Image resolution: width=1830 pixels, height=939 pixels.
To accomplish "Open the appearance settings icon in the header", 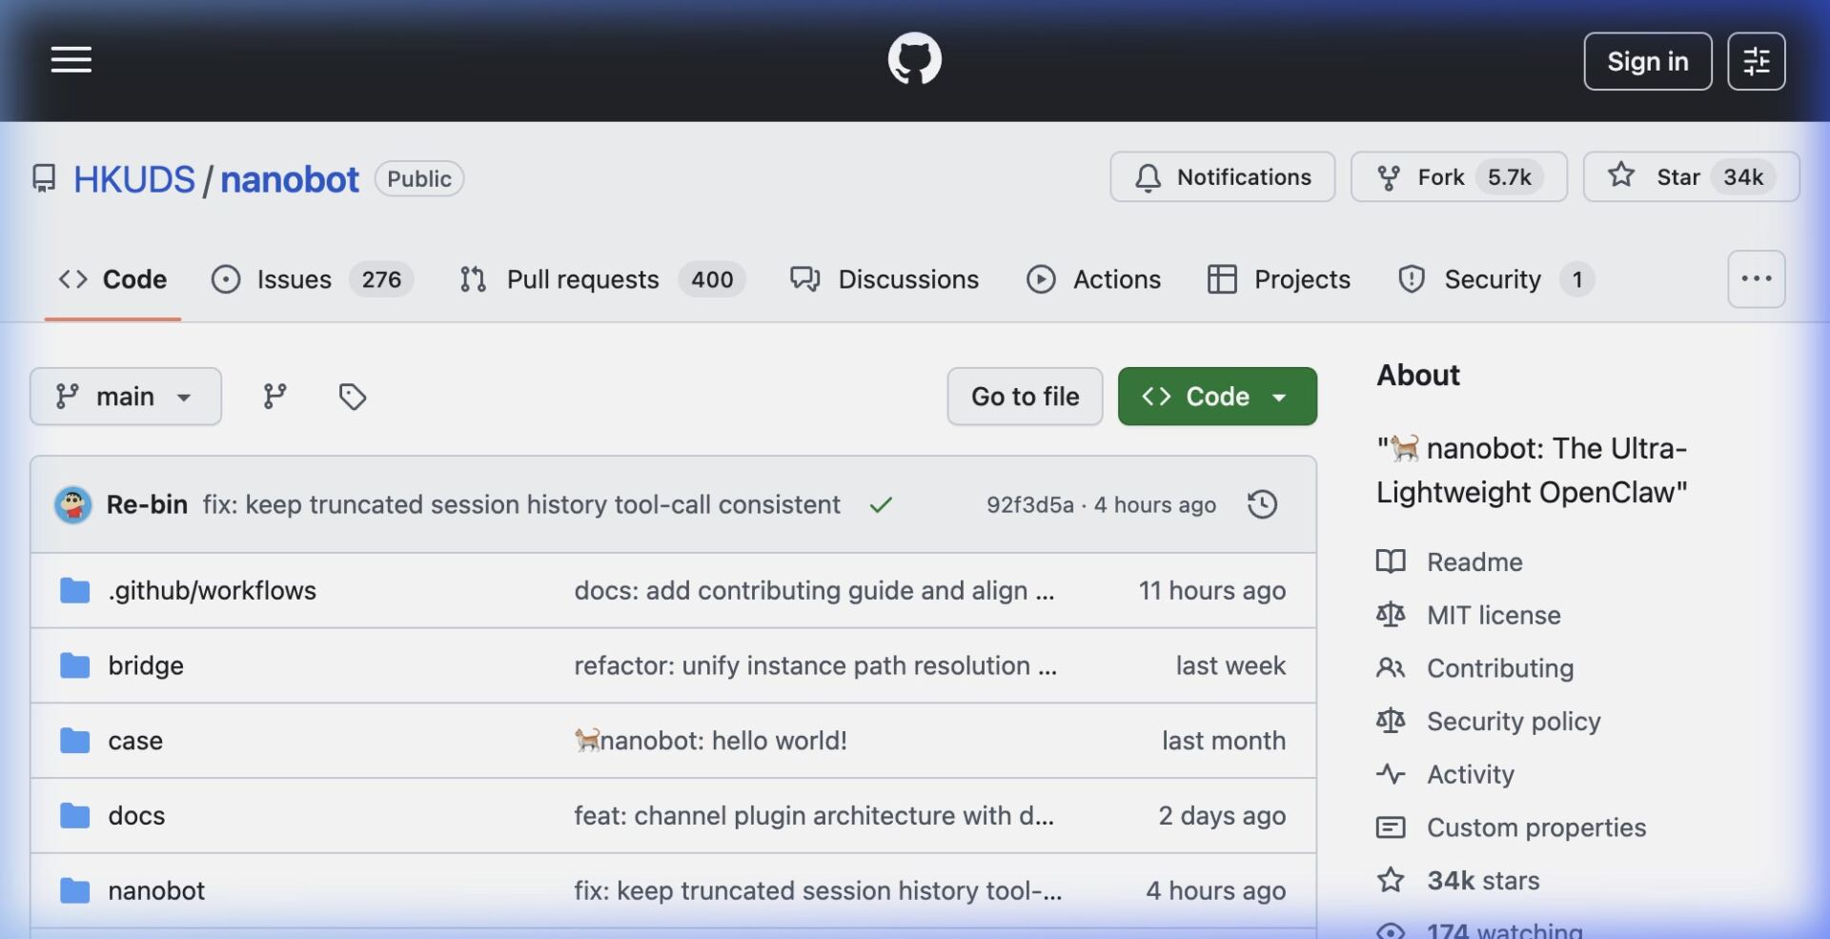I will coord(1756,60).
